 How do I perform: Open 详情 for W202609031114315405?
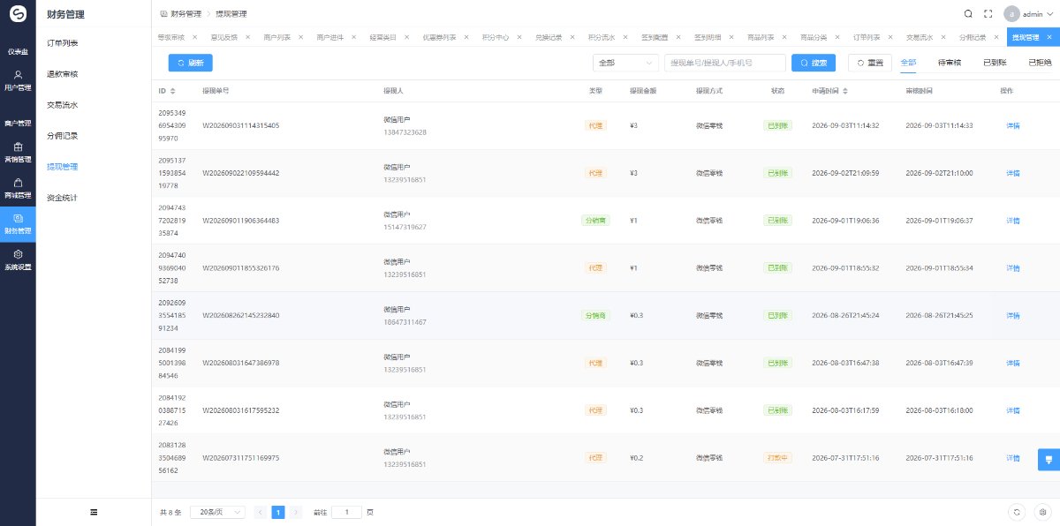pyautogui.click(x=1013, y=125)
